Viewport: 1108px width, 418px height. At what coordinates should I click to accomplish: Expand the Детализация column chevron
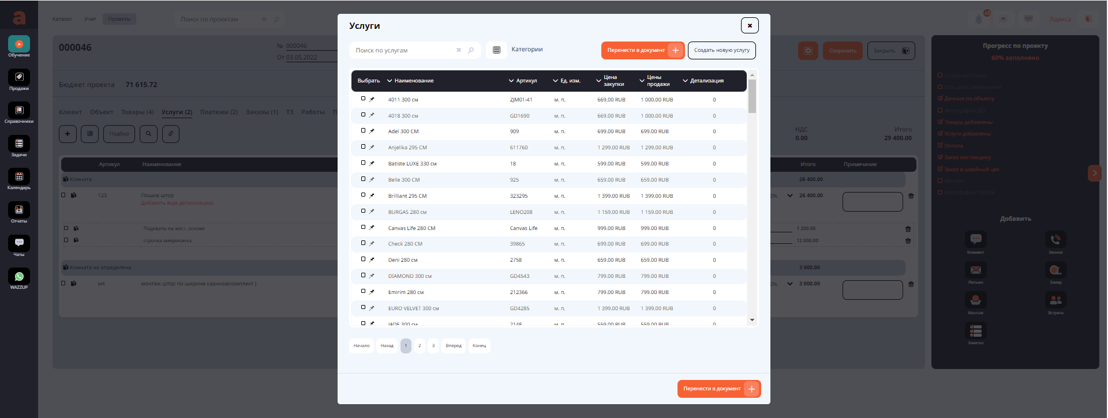click(685, 81)
